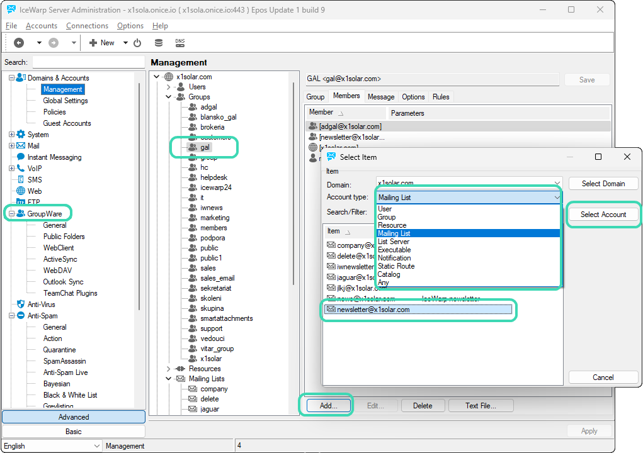Screen dimensions: 643x453
Task: Click the Select Domain button
Action: (x=603, y=184)
